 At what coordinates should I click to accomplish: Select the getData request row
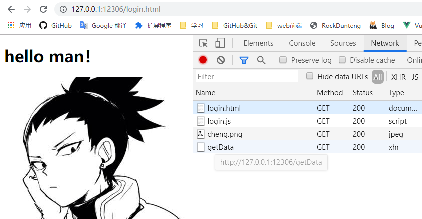point(308,147)
